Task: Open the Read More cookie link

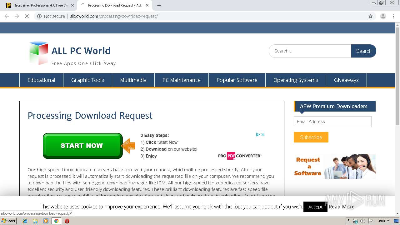Action: pos(342,207)
